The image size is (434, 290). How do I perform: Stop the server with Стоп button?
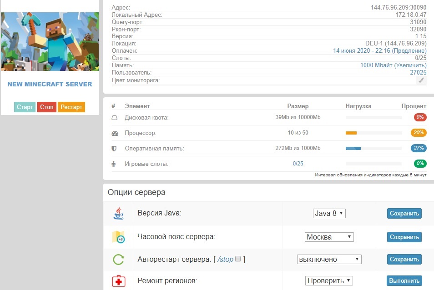(x=46, y=107)
